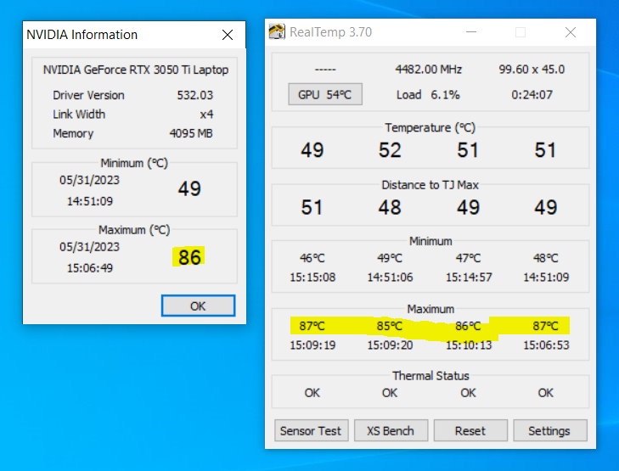Click the minimum time 15:14:57

pos(469,278)
